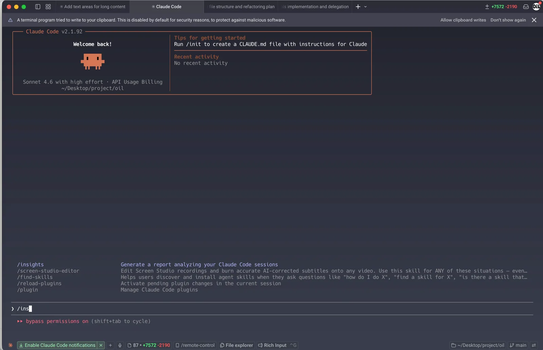
Task: Select the /insights command suggestion
Action: [x=31, y=265]
